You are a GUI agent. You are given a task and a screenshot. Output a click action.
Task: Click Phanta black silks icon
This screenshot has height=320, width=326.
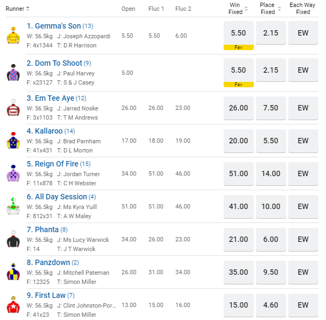tap(13, 239)
